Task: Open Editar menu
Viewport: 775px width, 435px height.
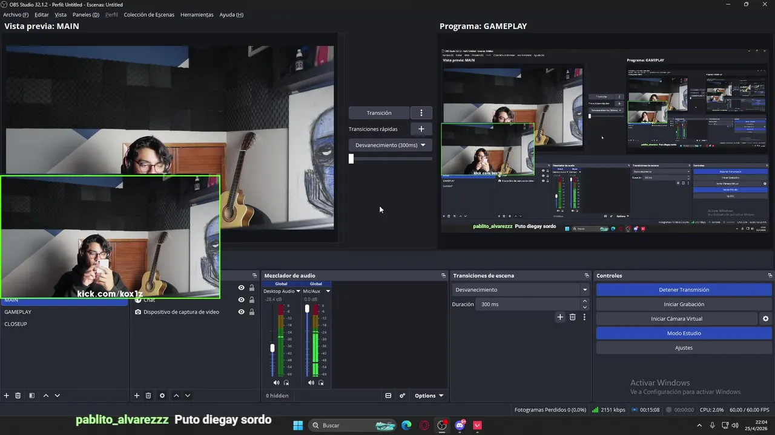Action: pyautogui.click(x=42, y=14)
